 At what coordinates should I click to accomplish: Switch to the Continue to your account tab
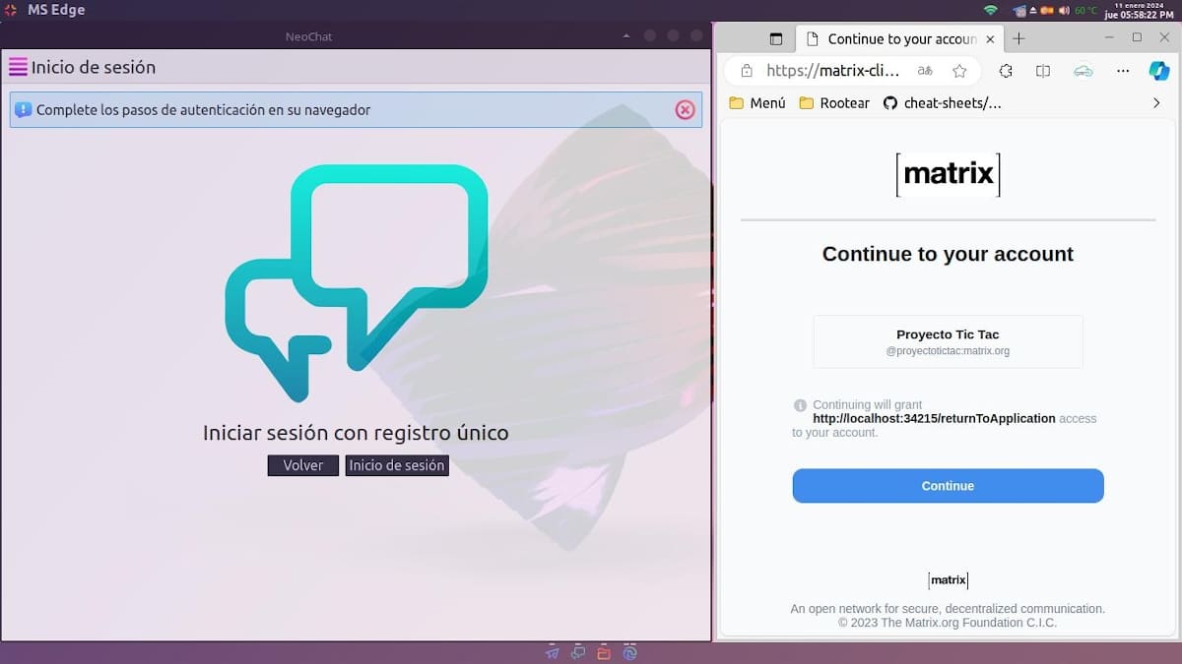896,38
